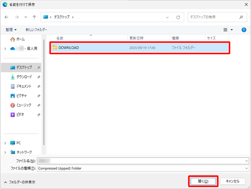Click the home icon in sidebar
Viewport: 251px width, 189px height.
(13, 39)
